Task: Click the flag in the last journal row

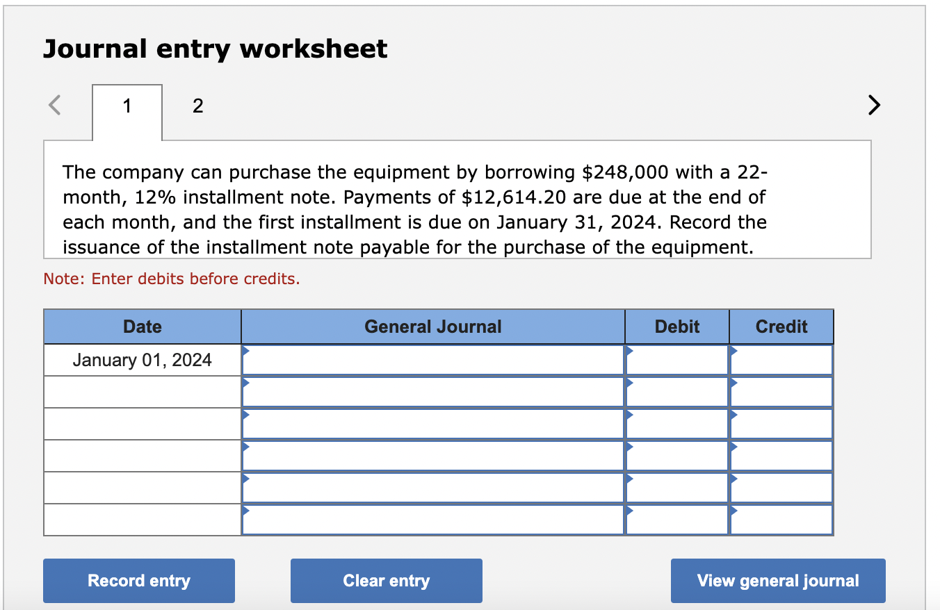Action: point(245,509)
